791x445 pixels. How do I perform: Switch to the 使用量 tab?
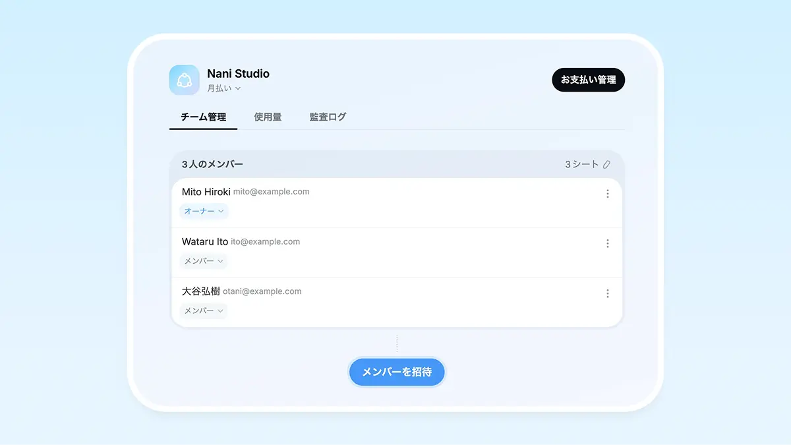268,117
